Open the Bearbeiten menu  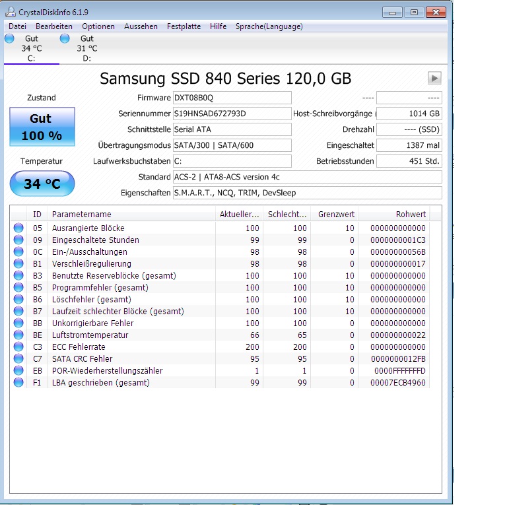[x=54, y=26]
